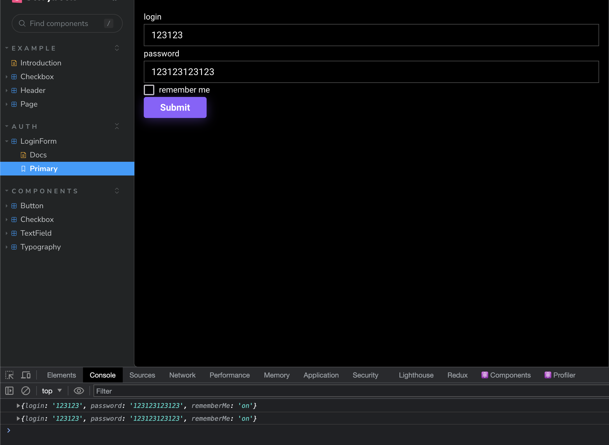Switch to the Network tab
This screenshot has height=445, width=609.
point(182,375)
